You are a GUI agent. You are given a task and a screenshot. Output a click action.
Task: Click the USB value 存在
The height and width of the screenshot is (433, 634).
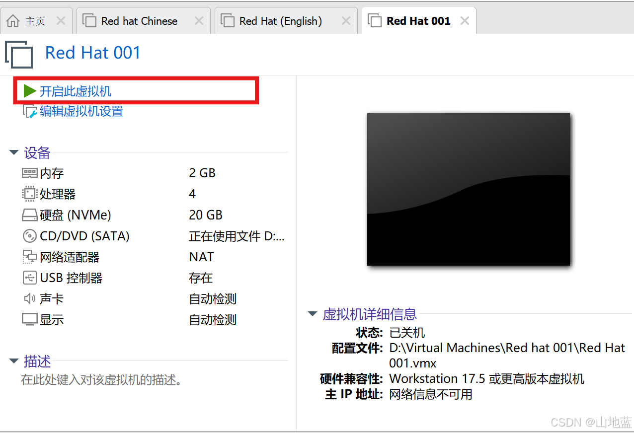coord(201,278)
